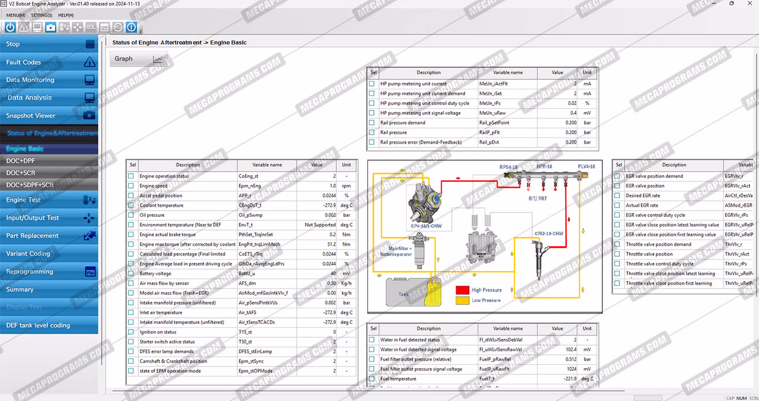This screenshot has height=401, width=759.
Task: Switch to DOC+SDPF+SCR page
Action: click(49, 185)
